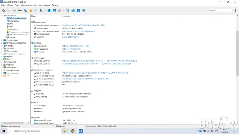Open the SATA AHCI Controller link
This screenshot has height=134, width=239.
pyautogui.click(x=96, y=73)
